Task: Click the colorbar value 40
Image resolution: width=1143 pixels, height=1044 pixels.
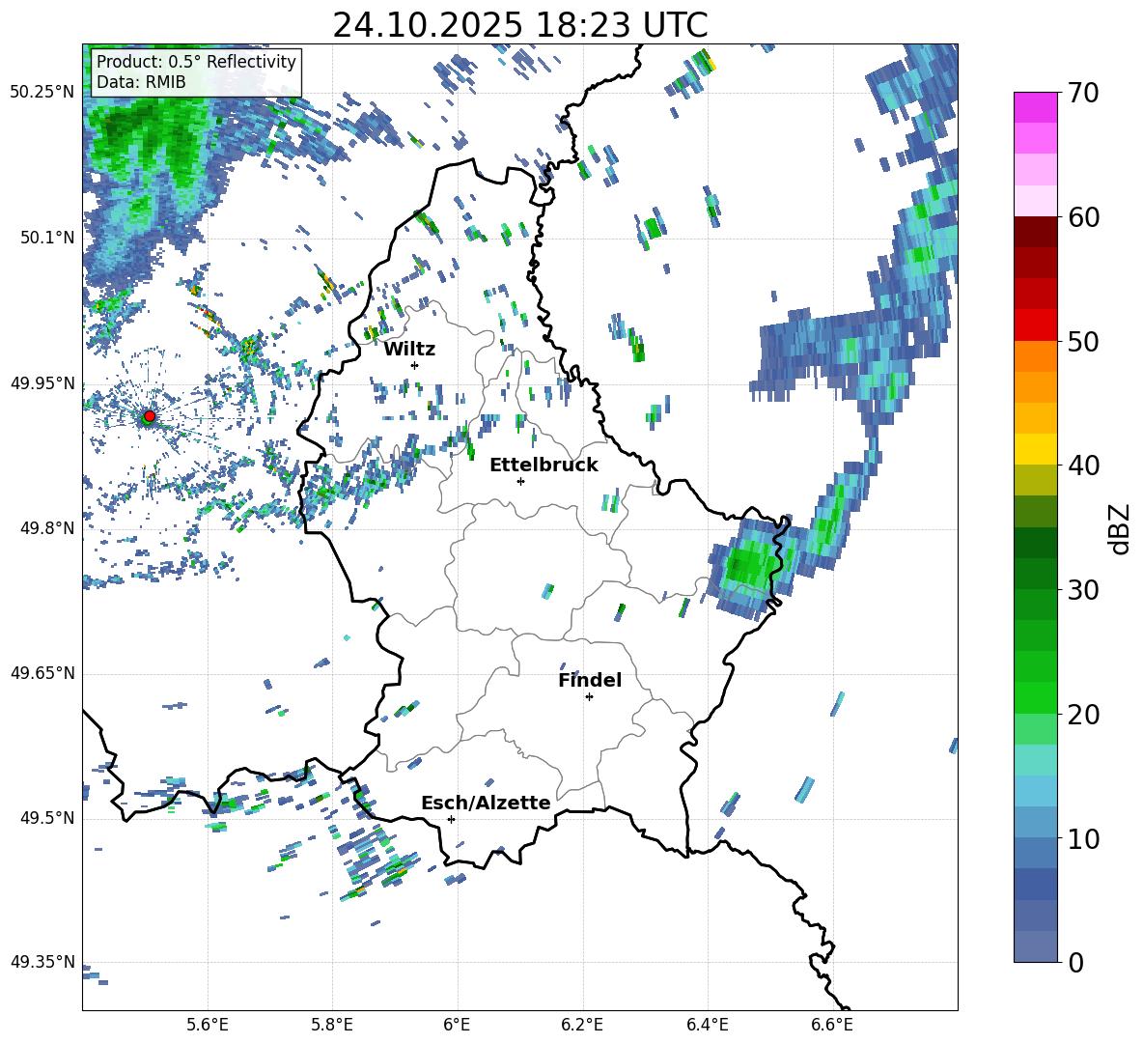Action: pyautogui.click(x=1083, y=466)
